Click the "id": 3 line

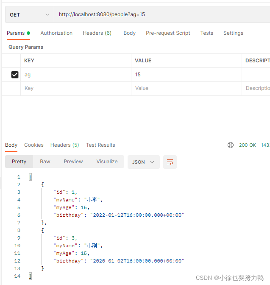65,238
